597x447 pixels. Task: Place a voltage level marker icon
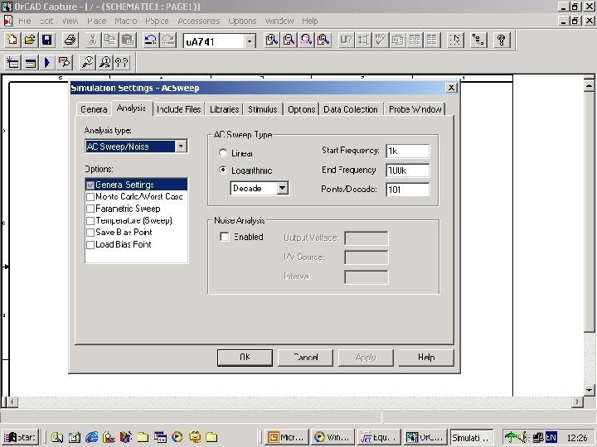88,62
